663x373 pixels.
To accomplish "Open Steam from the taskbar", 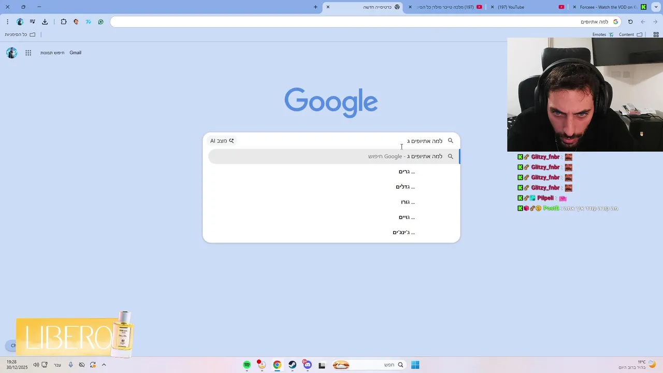I will (293, 365).
